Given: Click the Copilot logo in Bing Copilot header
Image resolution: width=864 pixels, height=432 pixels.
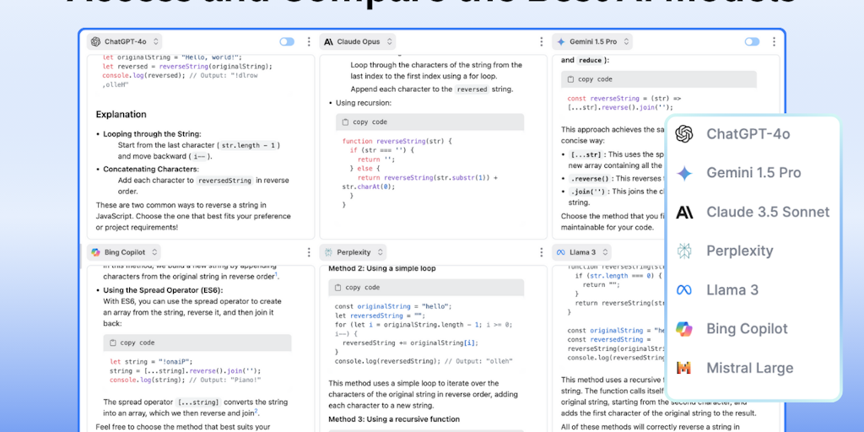Looking at the screenshot, I should pos(96,252).
